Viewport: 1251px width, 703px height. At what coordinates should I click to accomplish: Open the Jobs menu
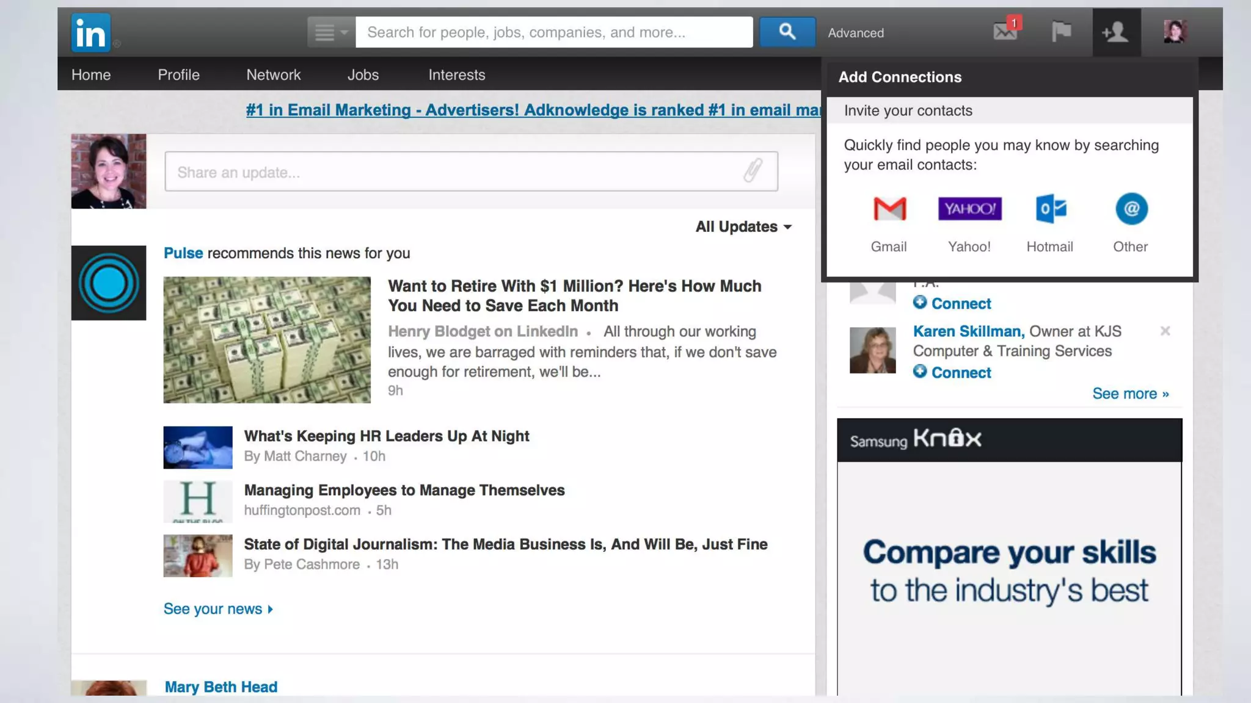point(363,74)
